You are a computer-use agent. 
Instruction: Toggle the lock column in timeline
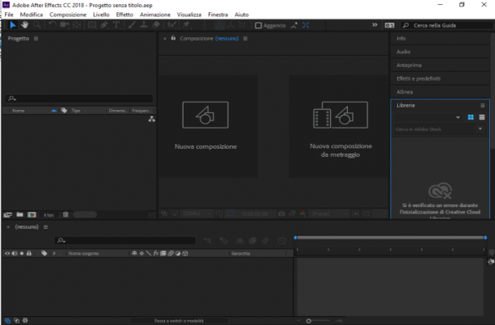tap(29, 253)
